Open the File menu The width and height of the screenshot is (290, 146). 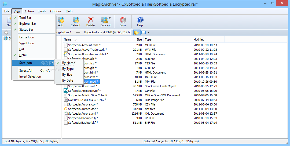coord(7,11)
